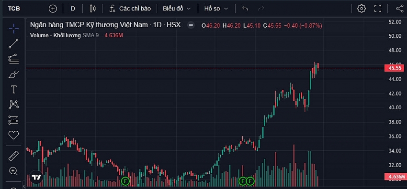Click the SMA 9 value 4.636M in legend
The height and width of the screenshot is (189, 407).
113,35
